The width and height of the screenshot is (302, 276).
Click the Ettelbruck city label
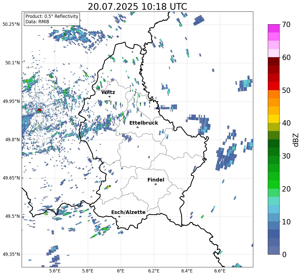pos(144,123)
